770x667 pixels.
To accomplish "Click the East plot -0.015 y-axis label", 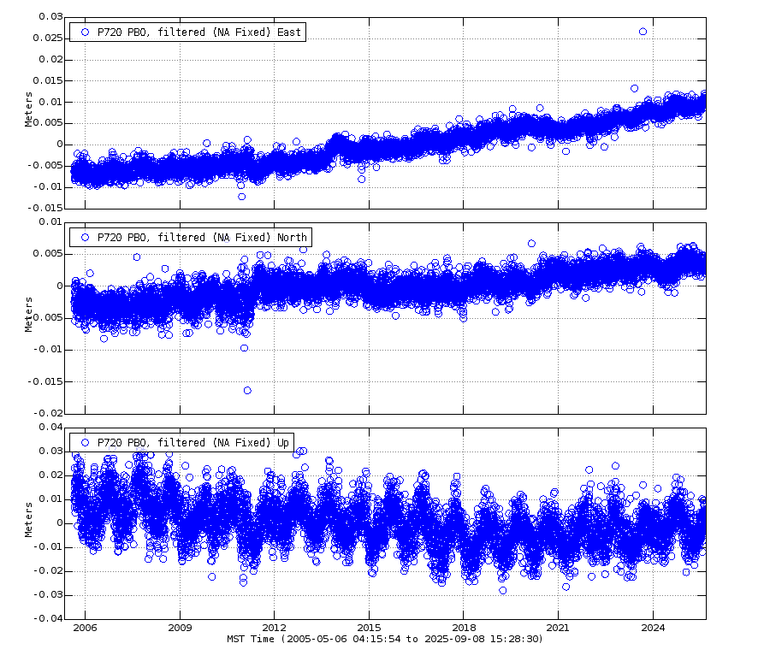I will (x=44, y=208).
